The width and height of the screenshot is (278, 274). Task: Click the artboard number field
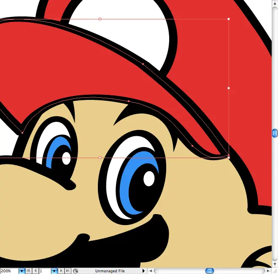(x=45, y=271)
